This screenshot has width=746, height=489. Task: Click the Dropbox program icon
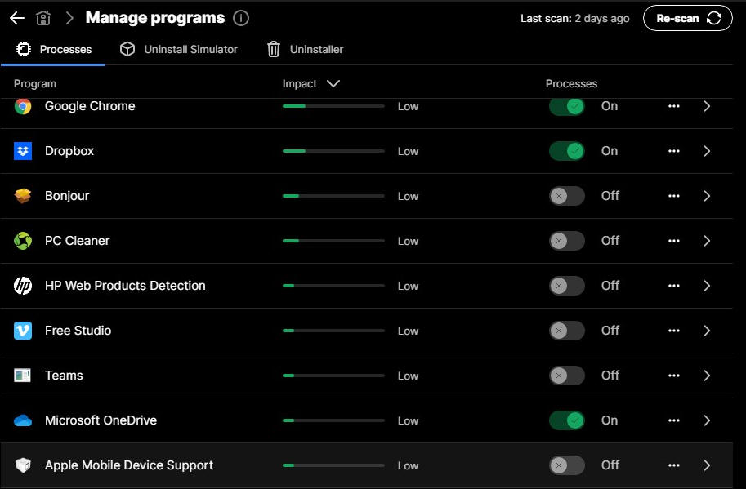pyautogui.click(x=23, y=151)
